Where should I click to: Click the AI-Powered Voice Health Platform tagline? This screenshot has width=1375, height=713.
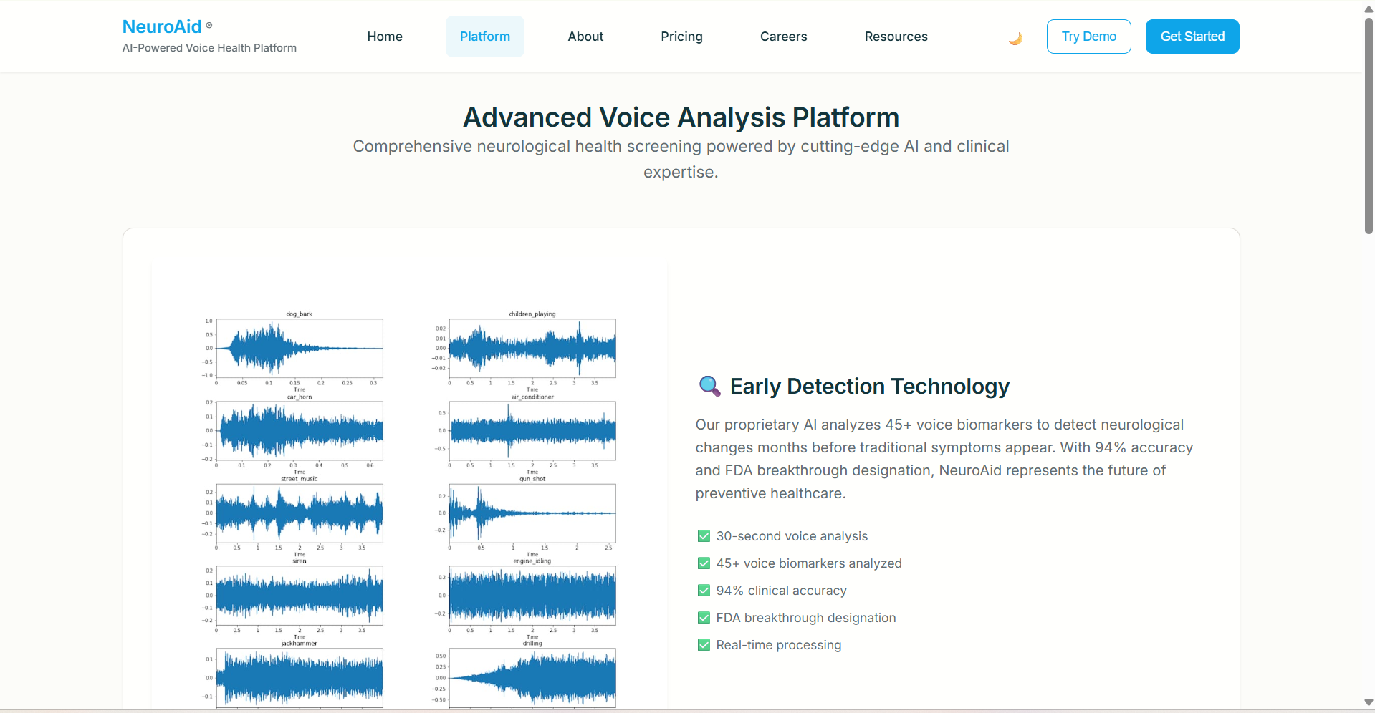pyautogui.click(x=209, y=48)
